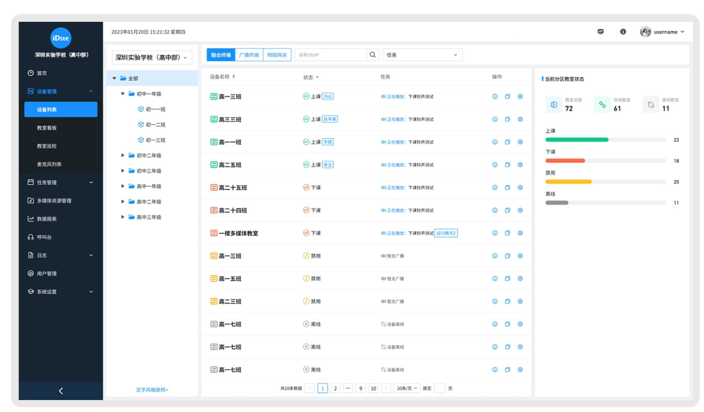Go to page 2 in pagination

click(336, 388)
